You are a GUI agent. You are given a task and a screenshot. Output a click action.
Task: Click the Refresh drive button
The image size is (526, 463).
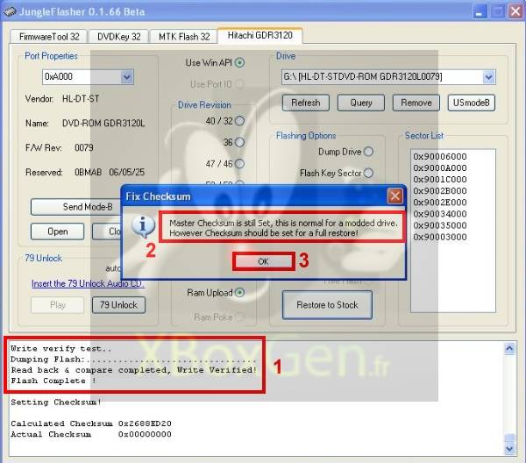(306, 103)
